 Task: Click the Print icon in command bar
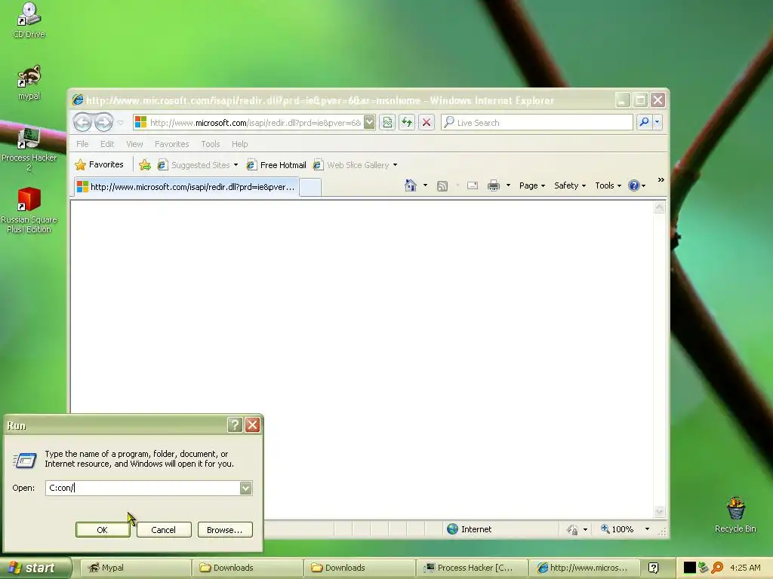coord(494,185)
